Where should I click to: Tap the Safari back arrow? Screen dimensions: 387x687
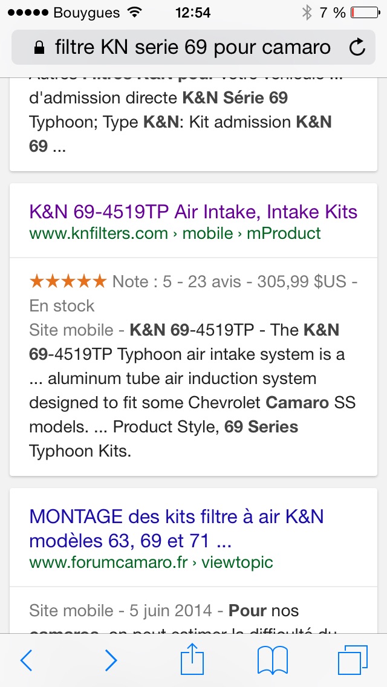(x=26, y=661)
